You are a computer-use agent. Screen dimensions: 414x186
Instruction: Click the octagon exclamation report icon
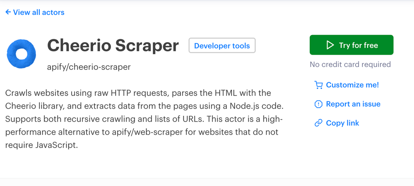[318, 104]
